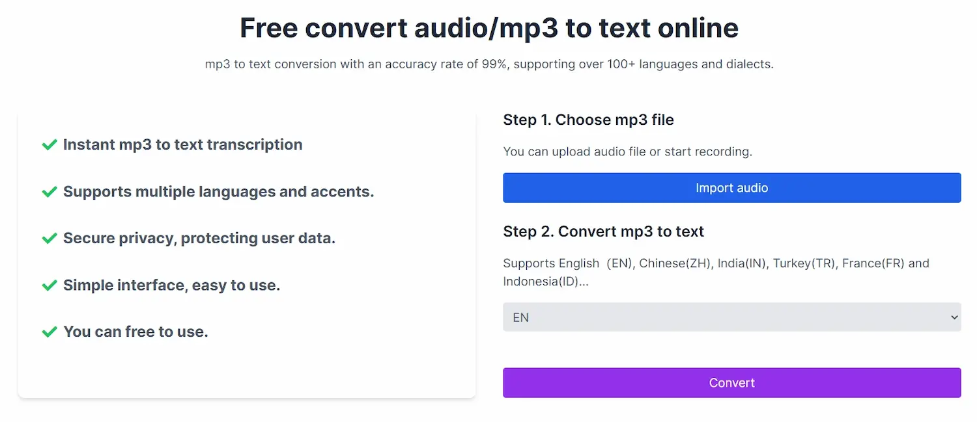The width and height of the screenshot is (977, 422).
Task: Click the checkmark beside 'Secure privacy, protecting user data'
Action: pos(50,238)
